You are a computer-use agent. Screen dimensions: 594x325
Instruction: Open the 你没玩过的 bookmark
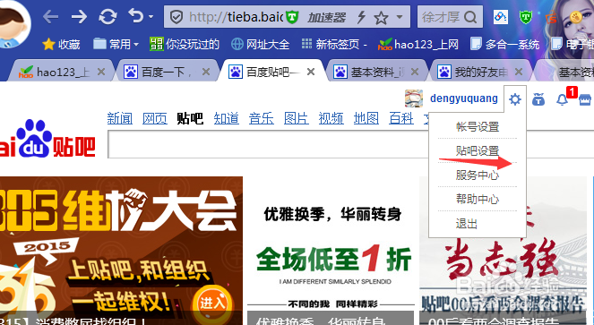pos(185,45)
